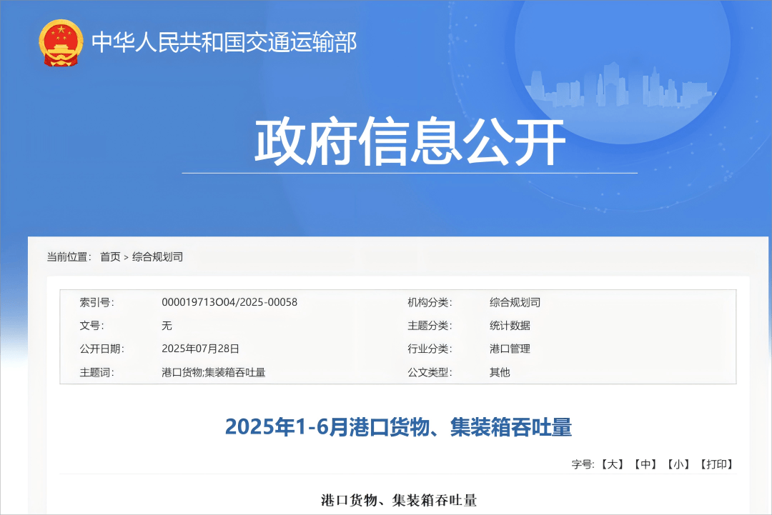Screen dimensions: 772x515
Task: Click the 当前位置 breadcrumb label
Action: (x=69, y=256)
